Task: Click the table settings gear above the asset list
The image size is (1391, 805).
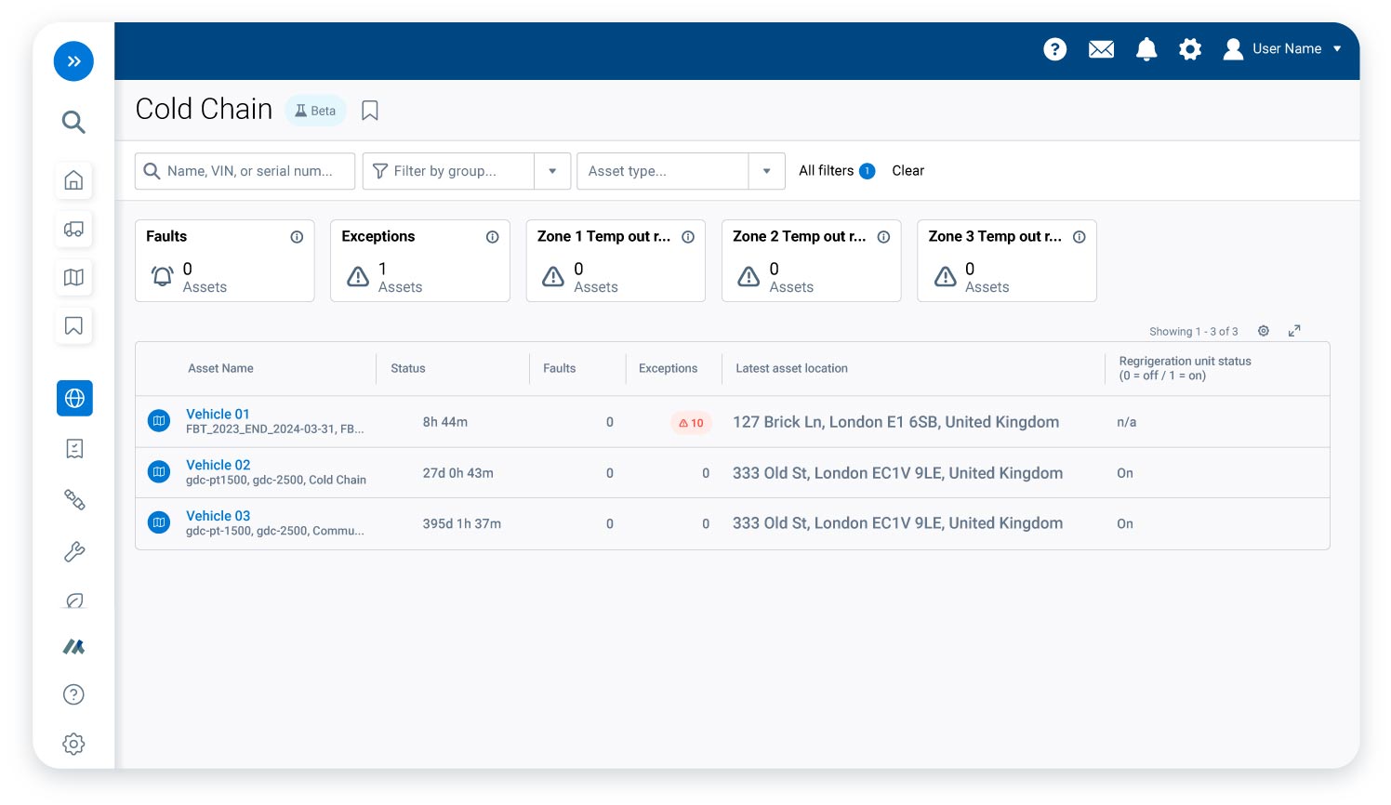Action: coord(1264,331)
